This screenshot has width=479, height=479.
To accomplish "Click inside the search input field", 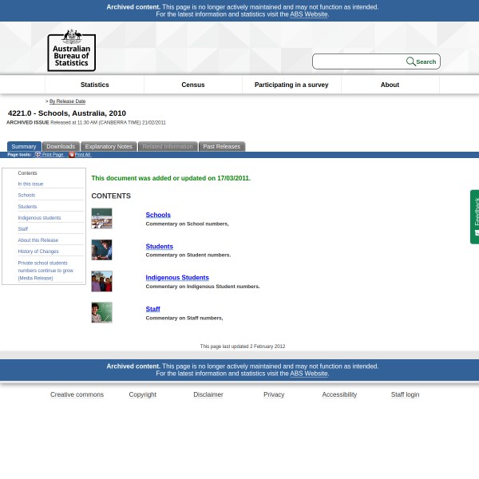I will (359, 61).
